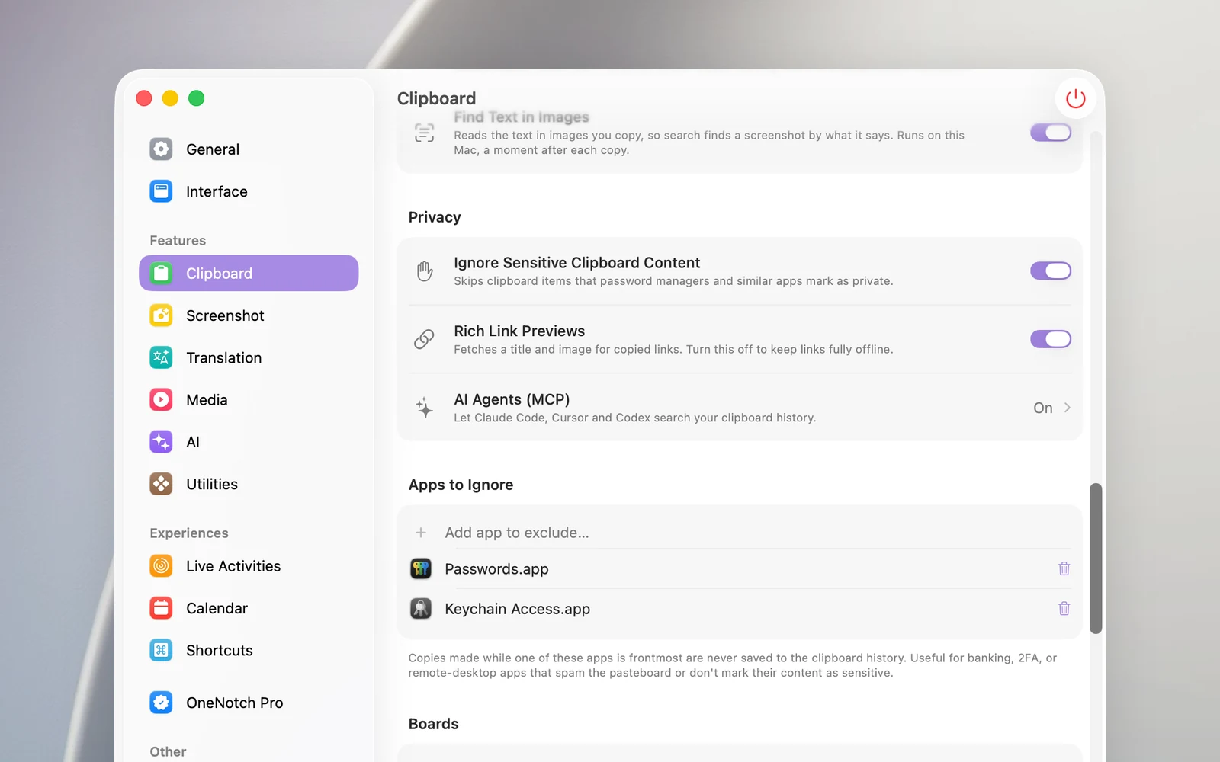Viewport: 1220px width, 762px height.
Task: Open the General section label
Action: point(213,149)
